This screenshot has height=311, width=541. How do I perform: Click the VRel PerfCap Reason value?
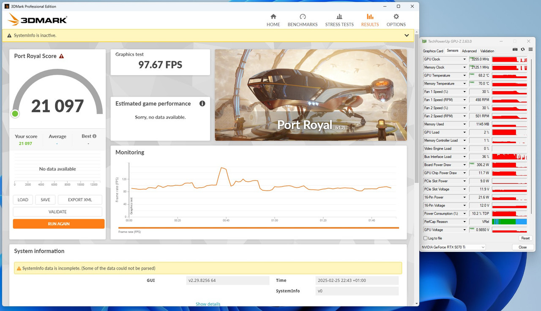pos(479,222)
